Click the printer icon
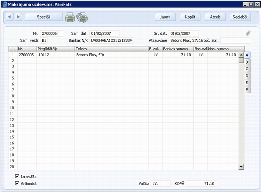261x192 pixels. (70, 17)
